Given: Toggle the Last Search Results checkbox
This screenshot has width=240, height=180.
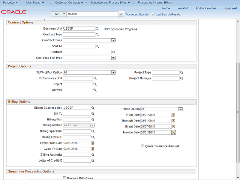Looking at the screenshot, I should (x=153, y=14).
